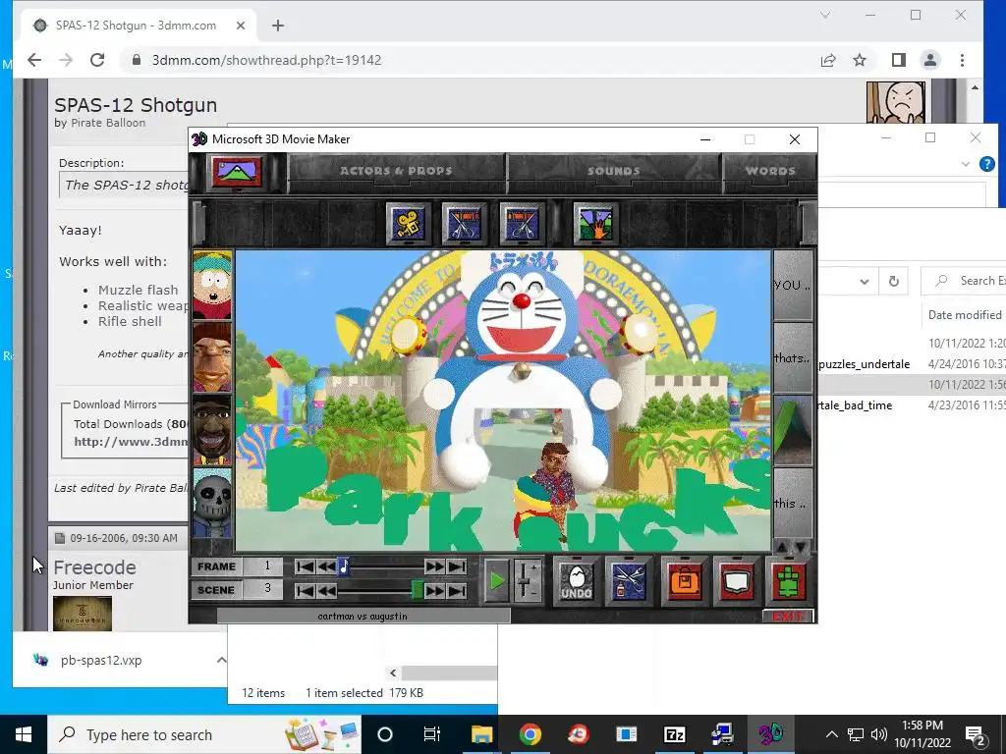Screen dimensions: 1006x754
Task: Click the http://www.3dmm download mirror link
Action: (x=131, y=442)
